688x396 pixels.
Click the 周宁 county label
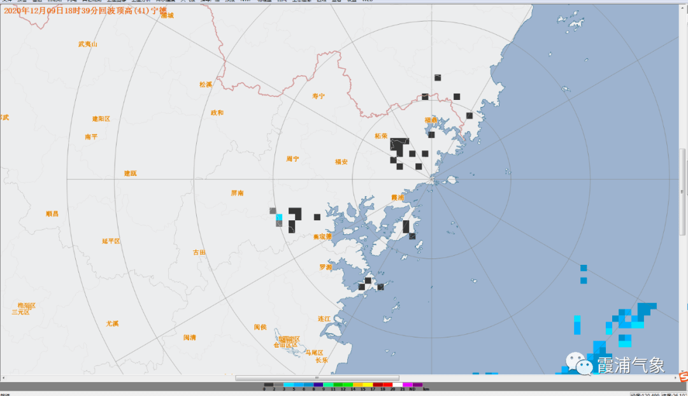(x=292, y=159)
